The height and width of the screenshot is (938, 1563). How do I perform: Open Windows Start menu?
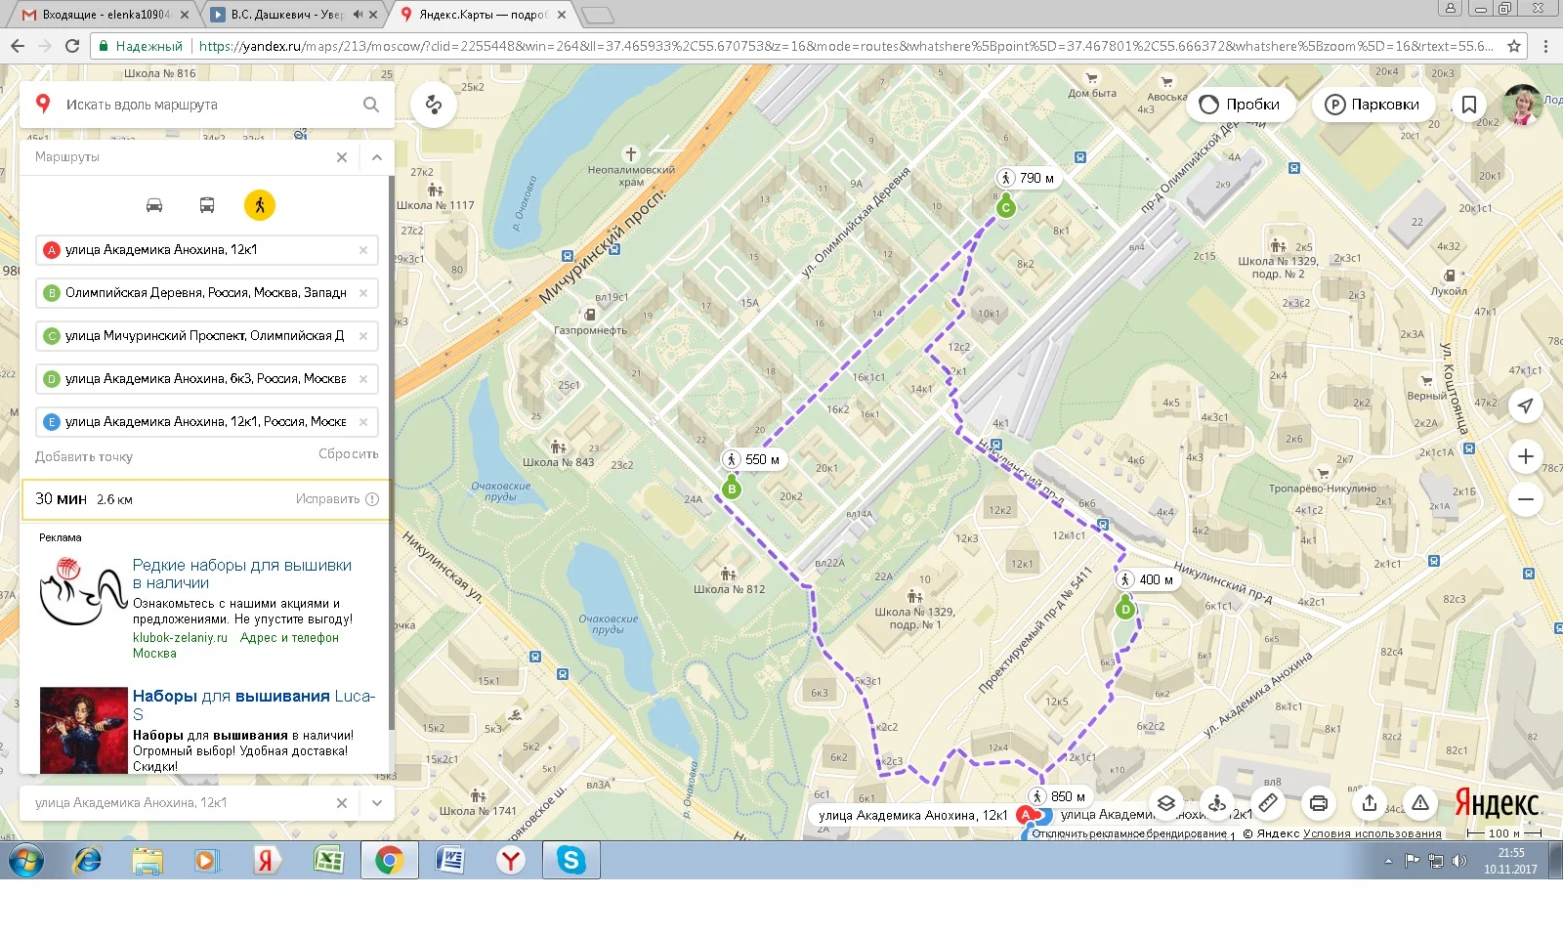(26, 860)
